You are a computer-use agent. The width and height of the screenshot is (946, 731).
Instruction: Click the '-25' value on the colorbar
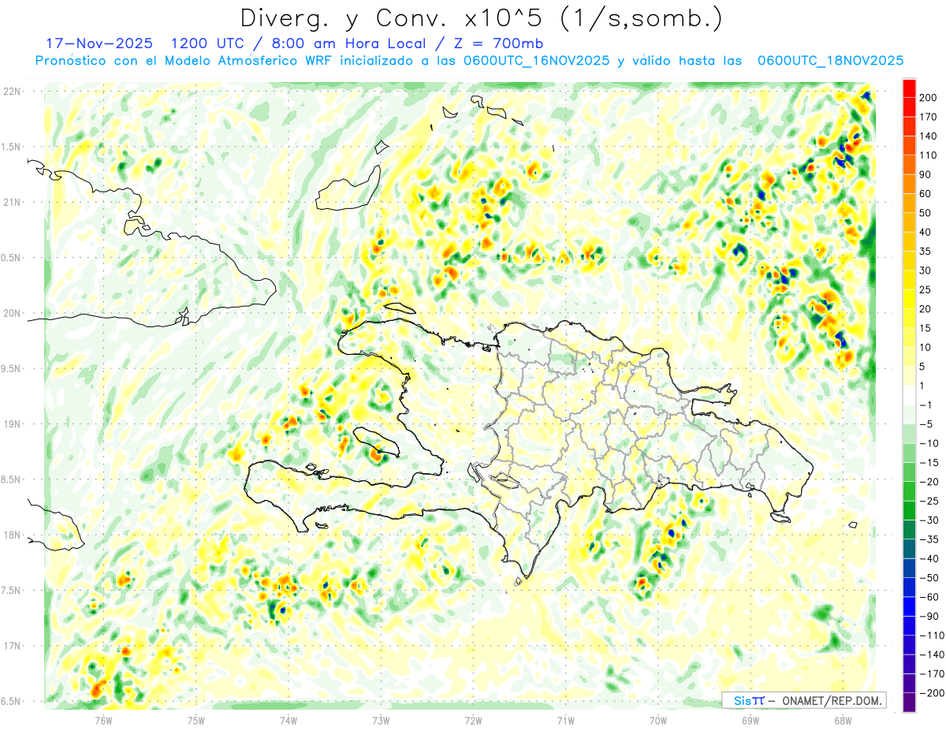(929, 501)
